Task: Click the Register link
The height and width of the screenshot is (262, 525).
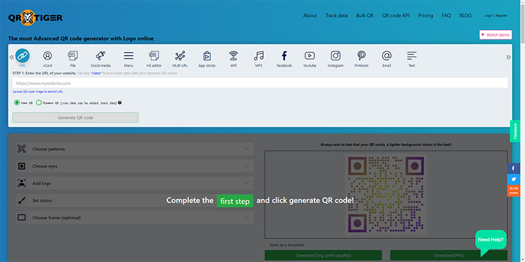Action: pyautogui.click(x=501, y=15)
